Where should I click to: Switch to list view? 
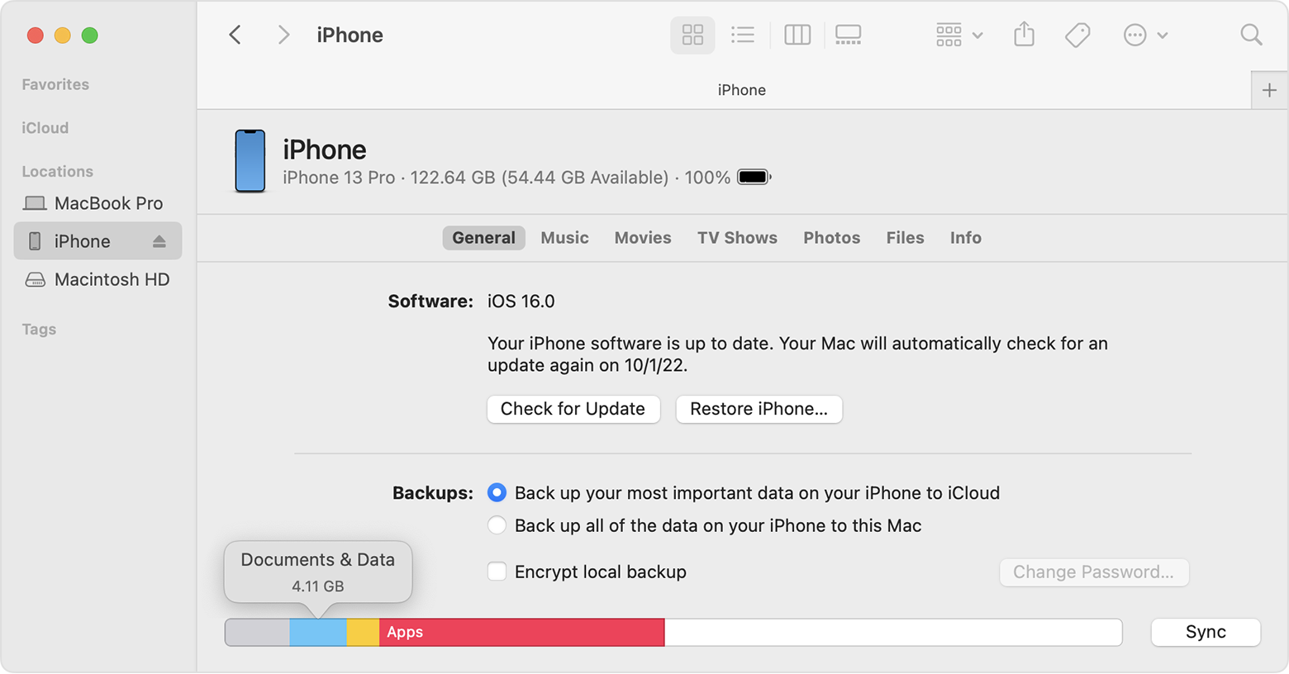coord(743,35)
